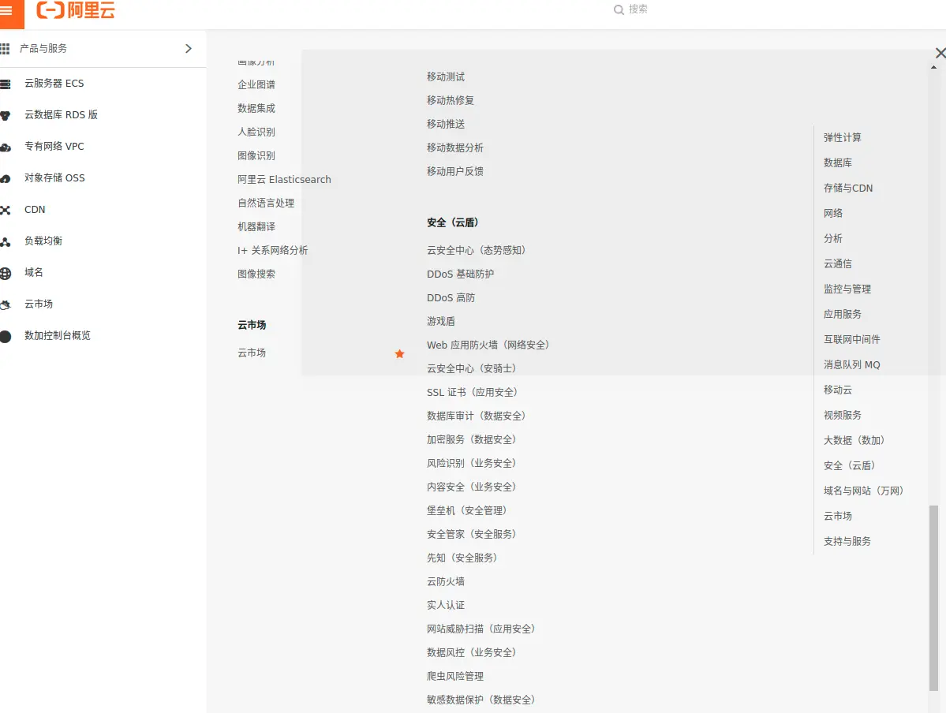Jump to 弹性计算 category
The width and height of the screenshot is (946, 713).
pos(842,137)
